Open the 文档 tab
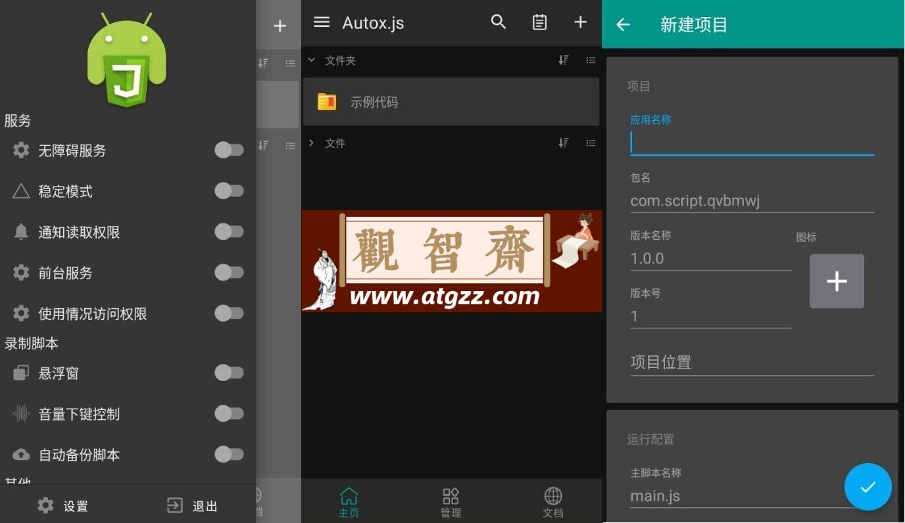The image size is (905, 523). 553,503
